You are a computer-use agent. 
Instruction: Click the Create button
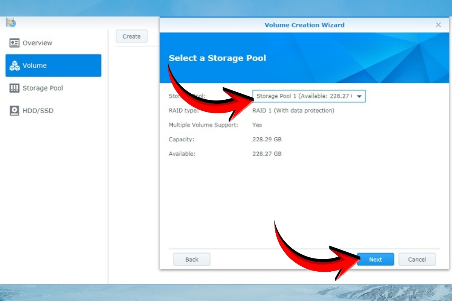tap(131, 36)
